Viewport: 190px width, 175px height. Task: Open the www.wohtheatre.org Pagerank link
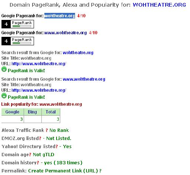pos(65,33)
